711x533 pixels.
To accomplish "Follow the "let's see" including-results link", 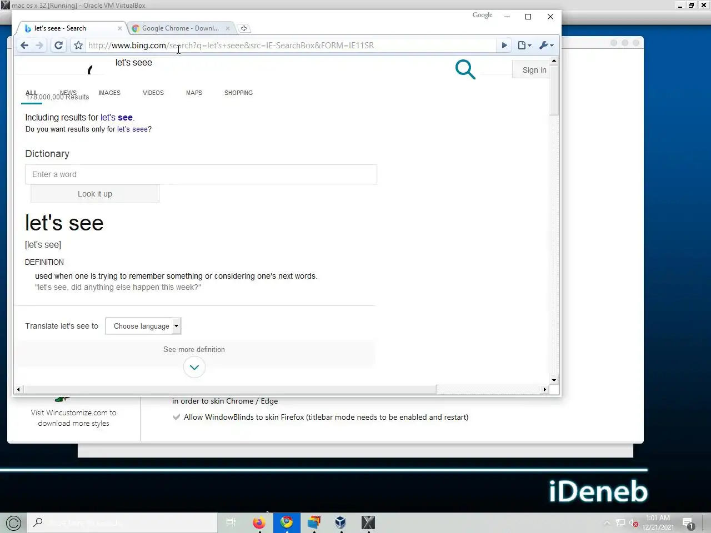I will (x=117, y=118).
